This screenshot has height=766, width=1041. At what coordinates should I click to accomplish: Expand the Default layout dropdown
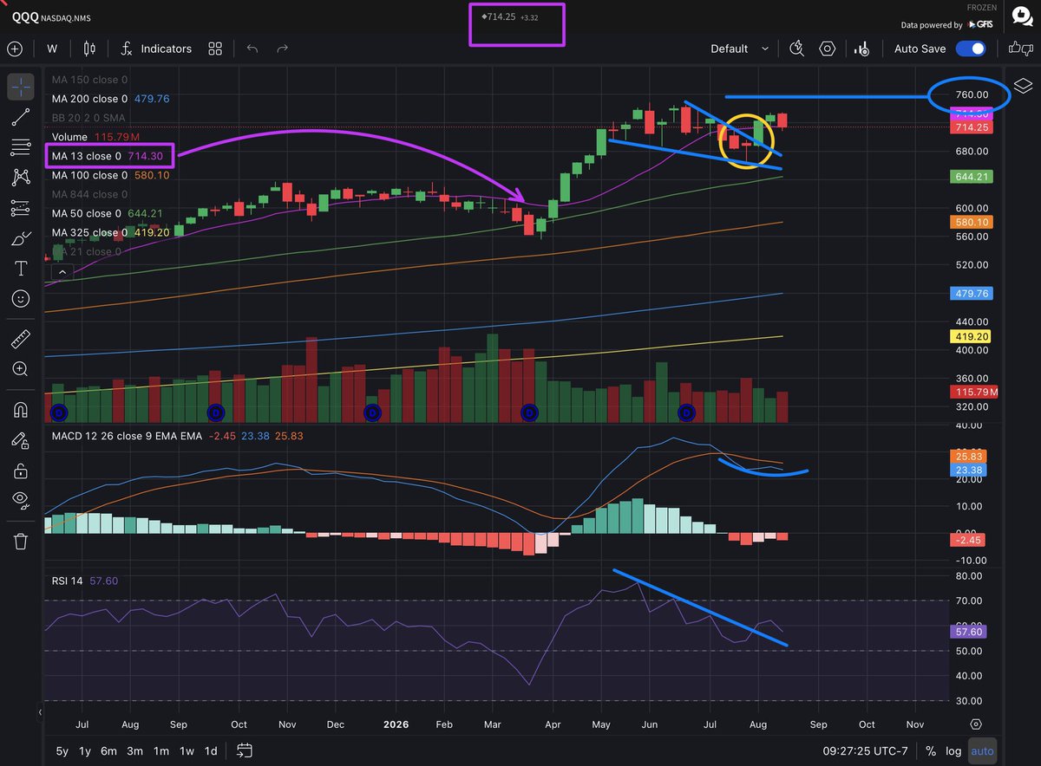click(x=740, y=49)
